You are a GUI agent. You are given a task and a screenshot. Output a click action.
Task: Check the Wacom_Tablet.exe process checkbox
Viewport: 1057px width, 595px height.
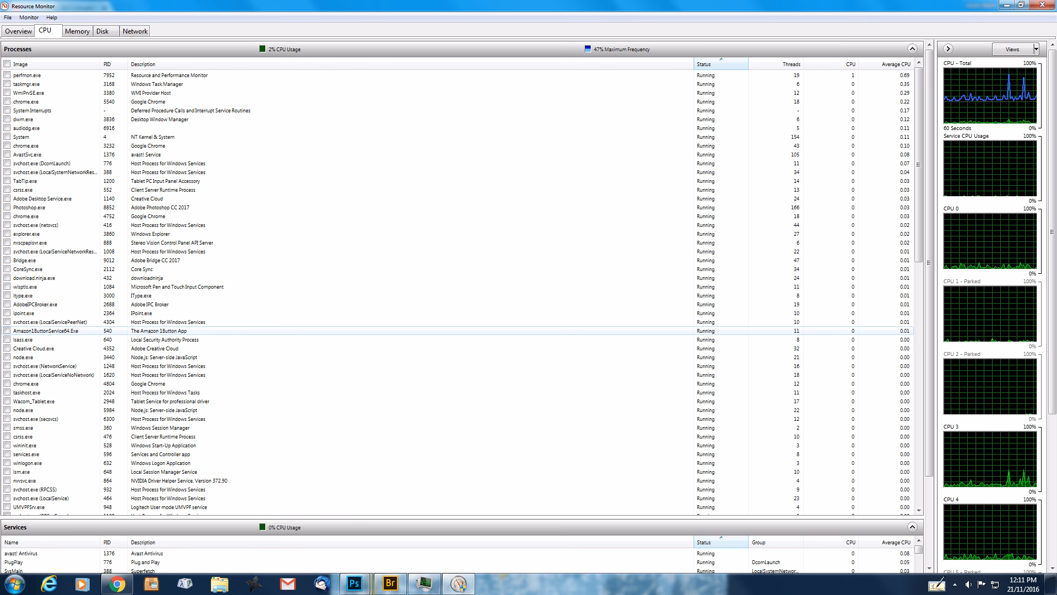tap(7, 401)
